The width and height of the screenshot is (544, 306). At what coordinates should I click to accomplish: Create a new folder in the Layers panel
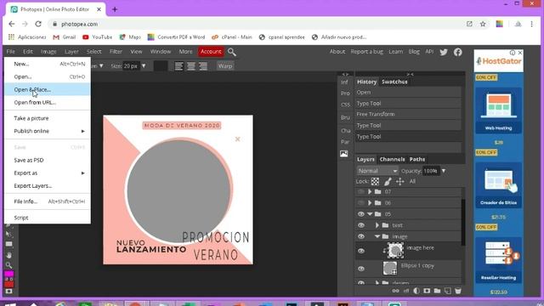point(437,291)
